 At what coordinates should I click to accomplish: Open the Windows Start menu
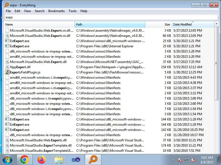(7, 159)
